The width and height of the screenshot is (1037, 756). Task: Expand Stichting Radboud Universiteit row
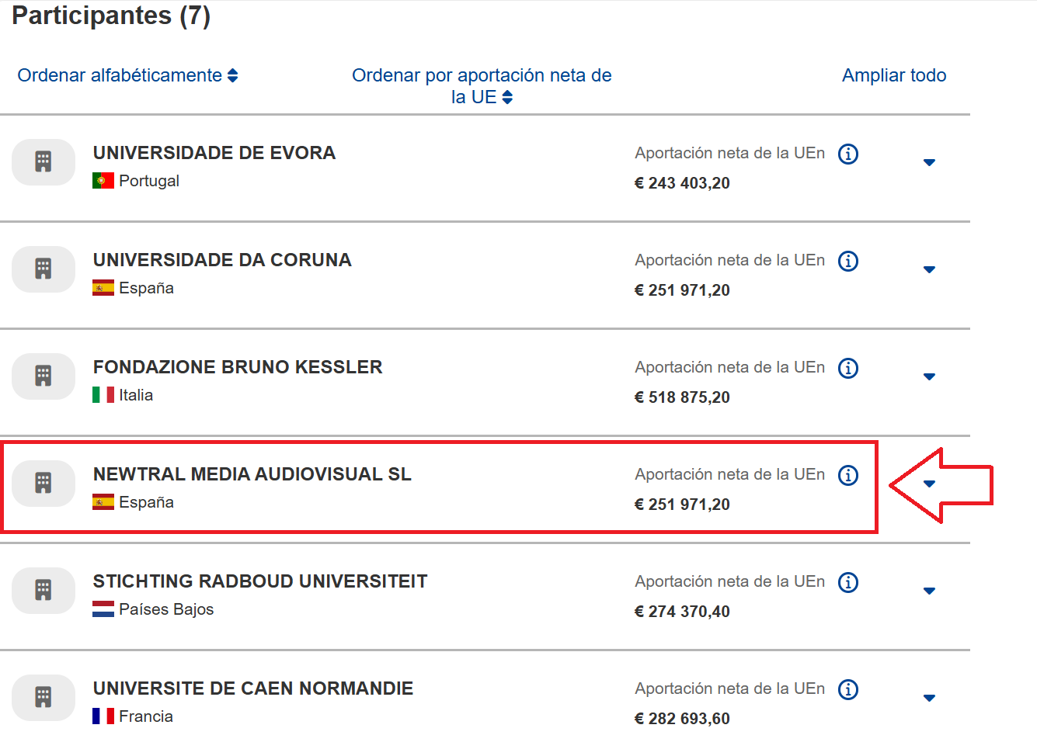(929, 591)
